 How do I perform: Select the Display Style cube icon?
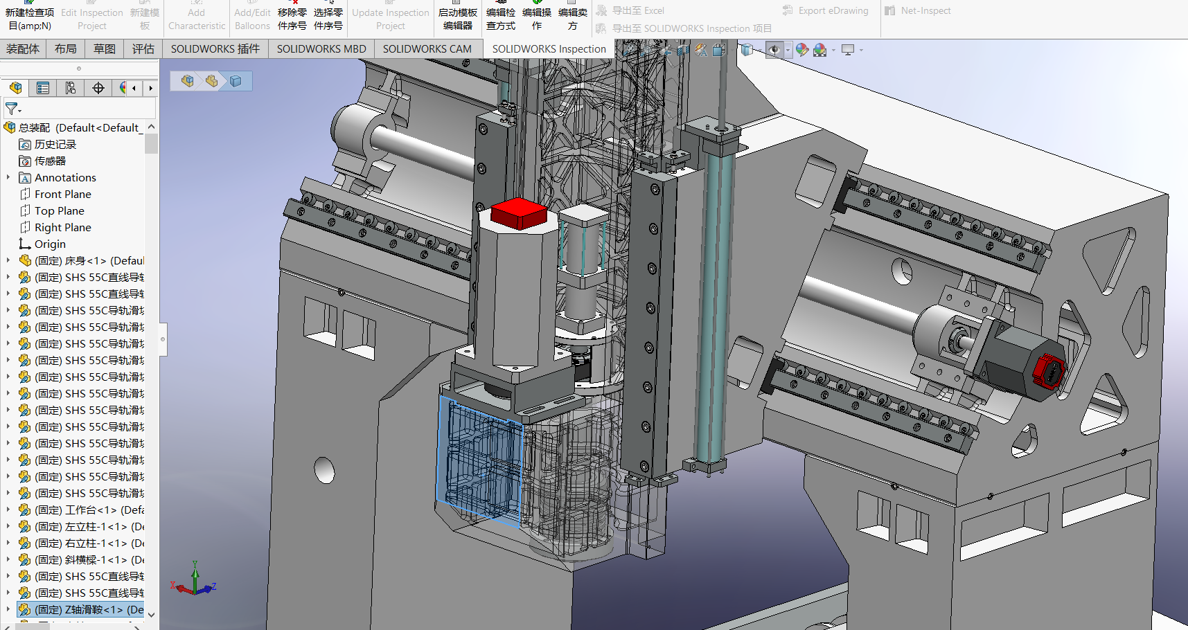click(x=747, y=50)
